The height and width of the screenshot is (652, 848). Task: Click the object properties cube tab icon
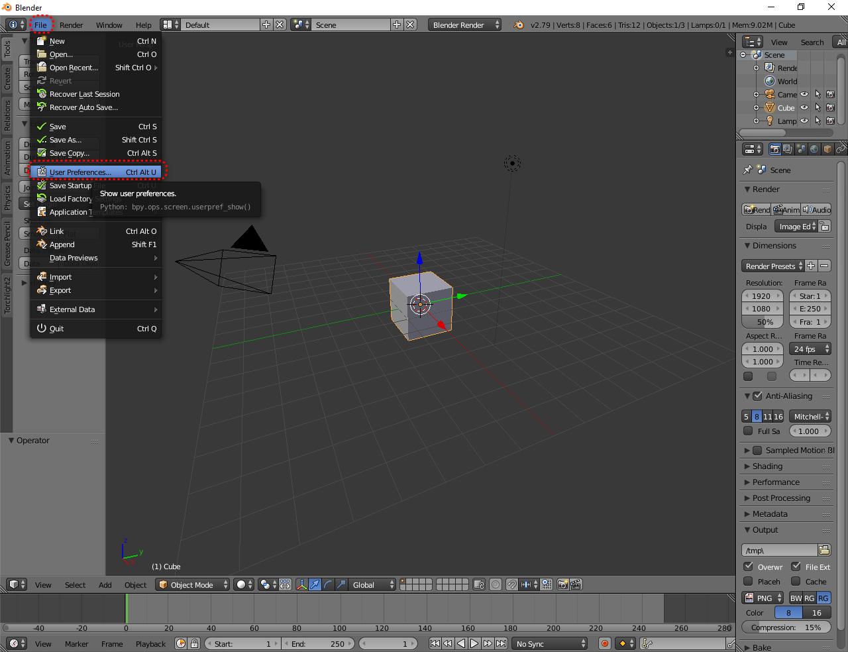click(x=827, y=149)
